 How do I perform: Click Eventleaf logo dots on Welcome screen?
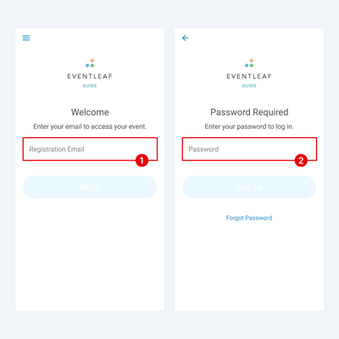90,64
